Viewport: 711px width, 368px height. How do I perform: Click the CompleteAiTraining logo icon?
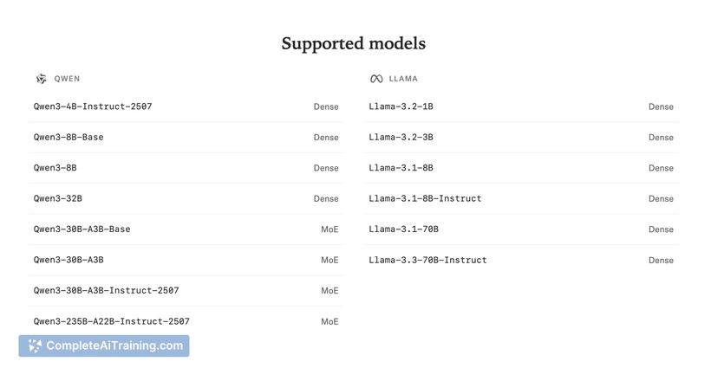35,345
